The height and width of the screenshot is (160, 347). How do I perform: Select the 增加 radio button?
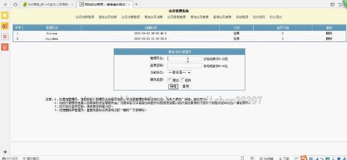click(170, 80)
